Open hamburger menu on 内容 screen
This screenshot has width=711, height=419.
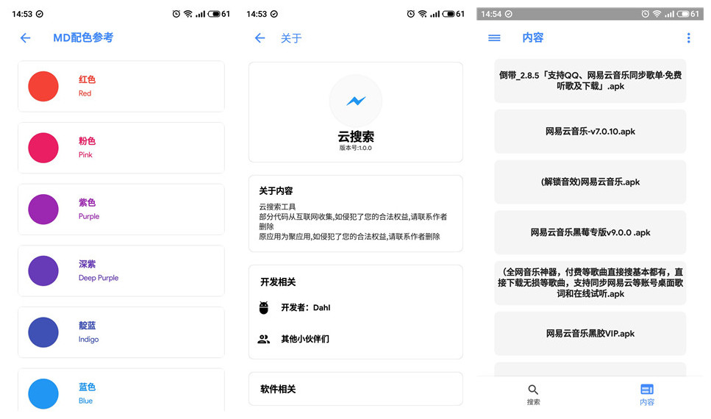pyautogui.click(x=494, y=37)
